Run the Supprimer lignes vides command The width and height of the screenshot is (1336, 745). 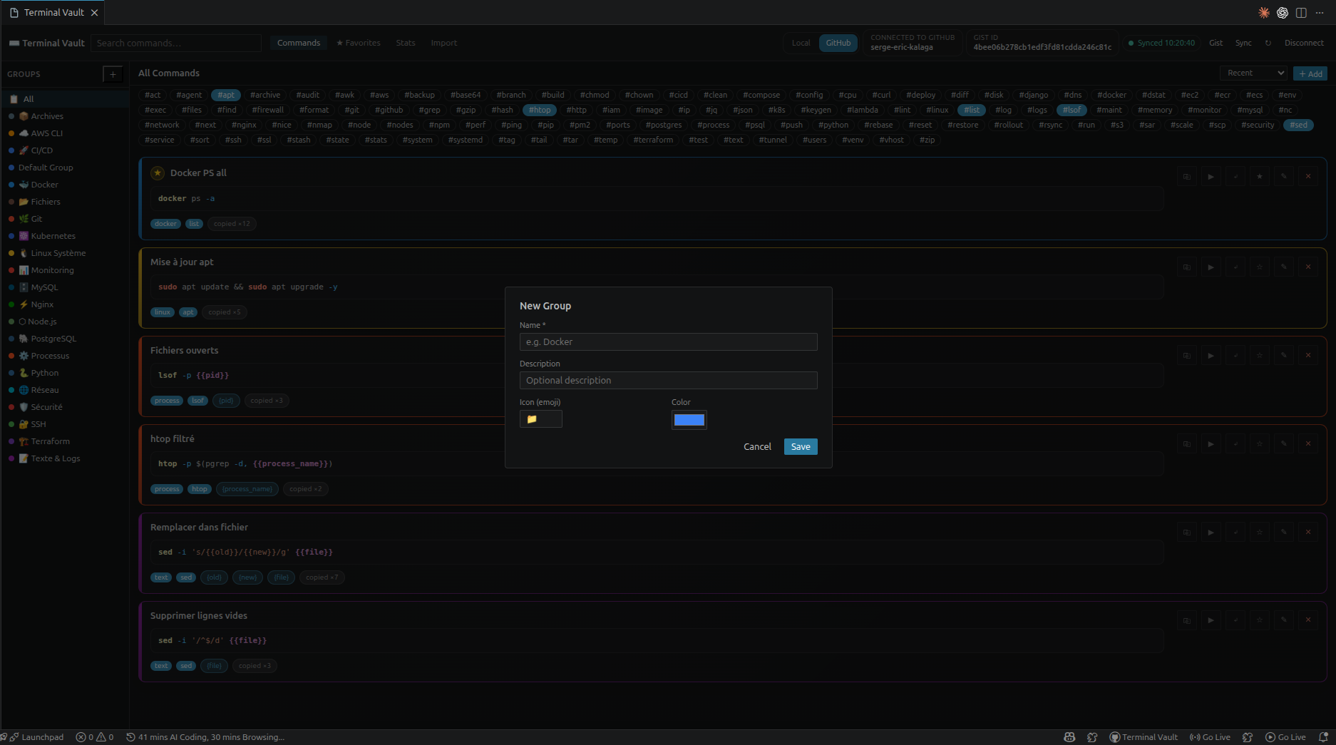(x=1211, y=620)
